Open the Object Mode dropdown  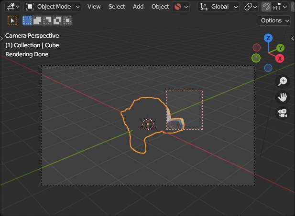tap(53, 7)
